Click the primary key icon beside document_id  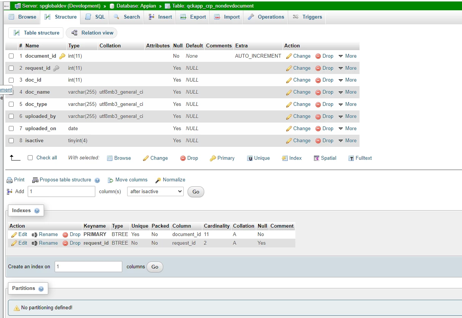click(x=62, y=56)
